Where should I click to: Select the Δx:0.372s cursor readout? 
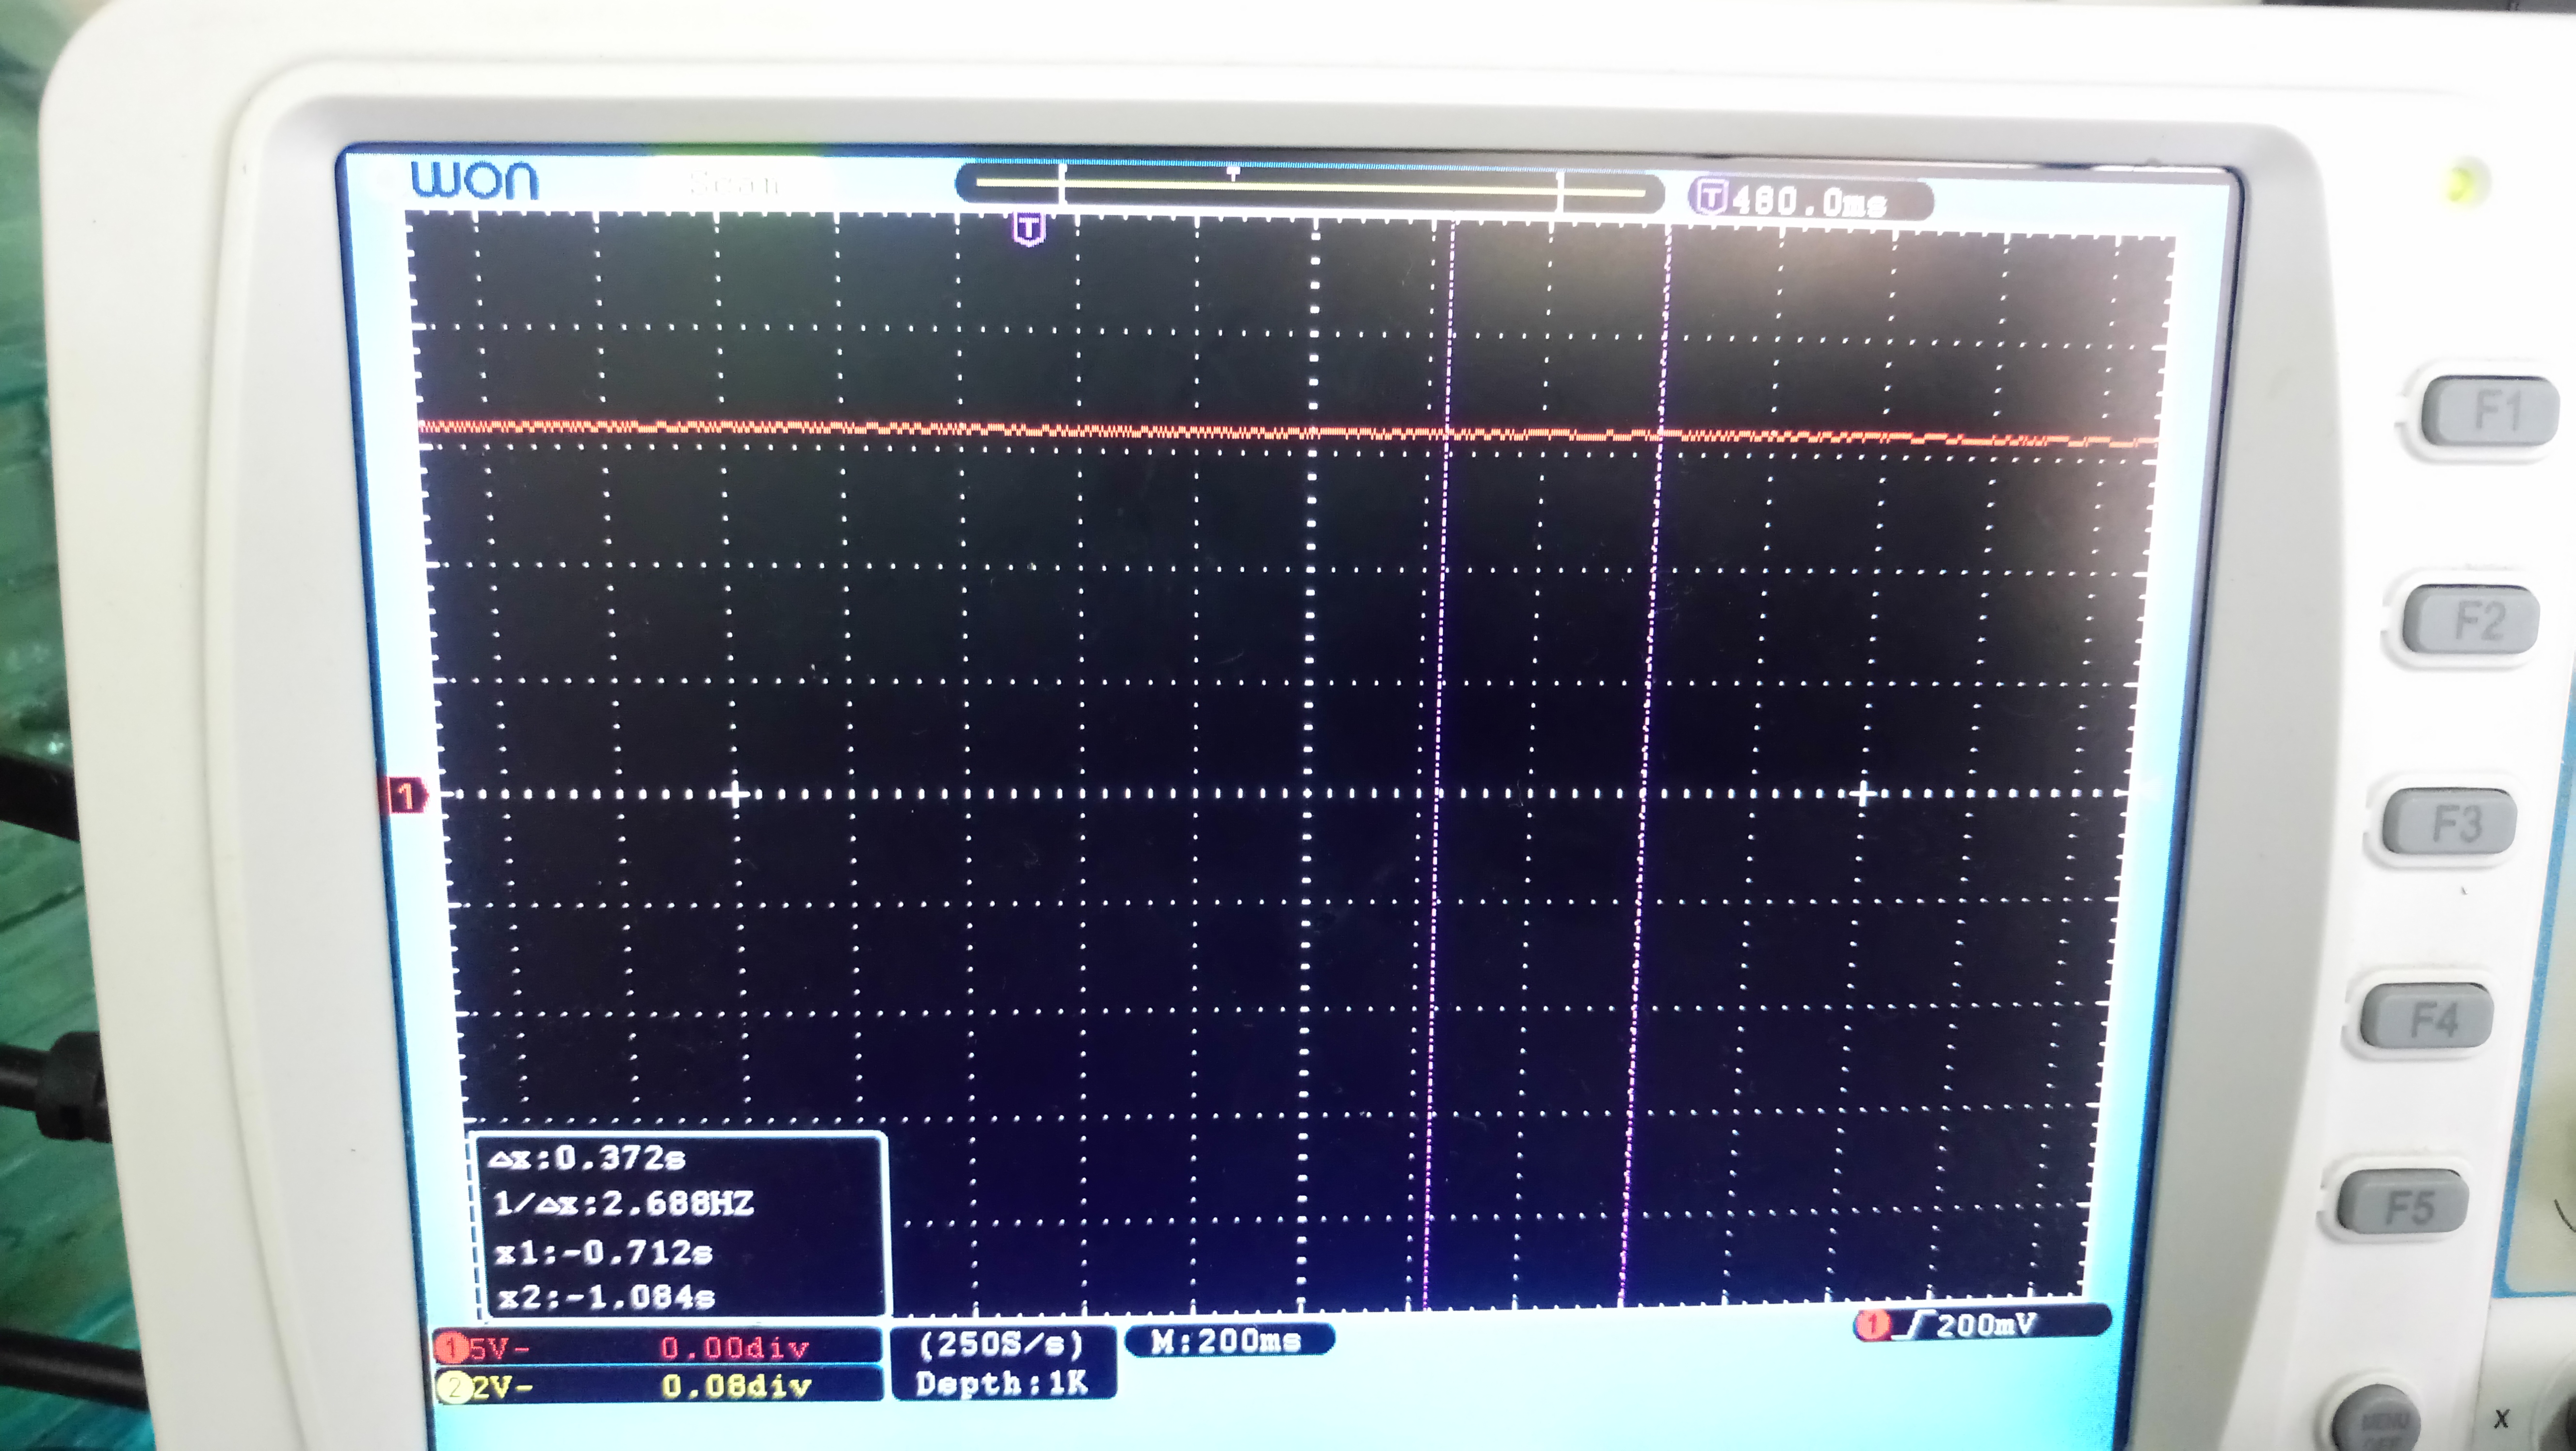[587, 1159]
